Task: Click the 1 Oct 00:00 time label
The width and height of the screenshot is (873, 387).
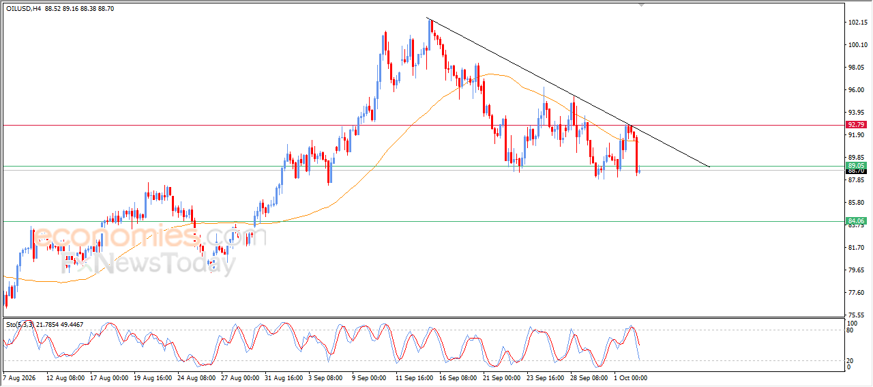Action: 630,377
